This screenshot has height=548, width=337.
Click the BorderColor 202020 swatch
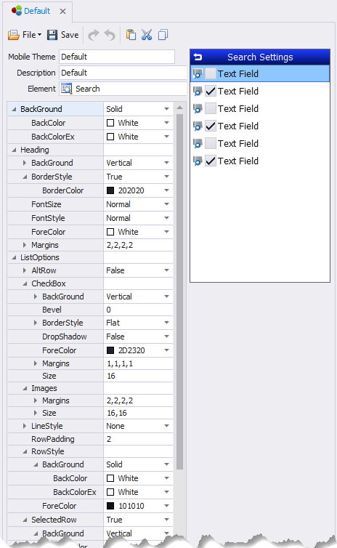pos(110,190)
